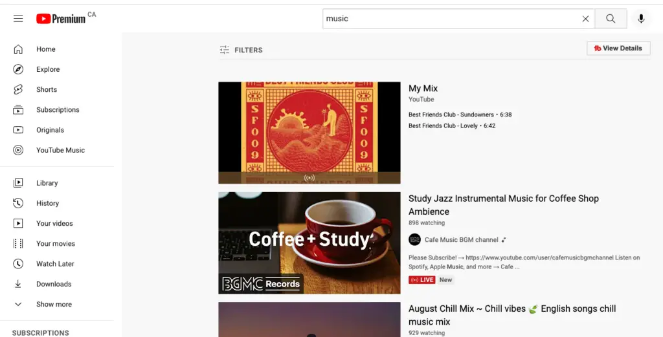Open the Explore label

(x=48, y=69)
